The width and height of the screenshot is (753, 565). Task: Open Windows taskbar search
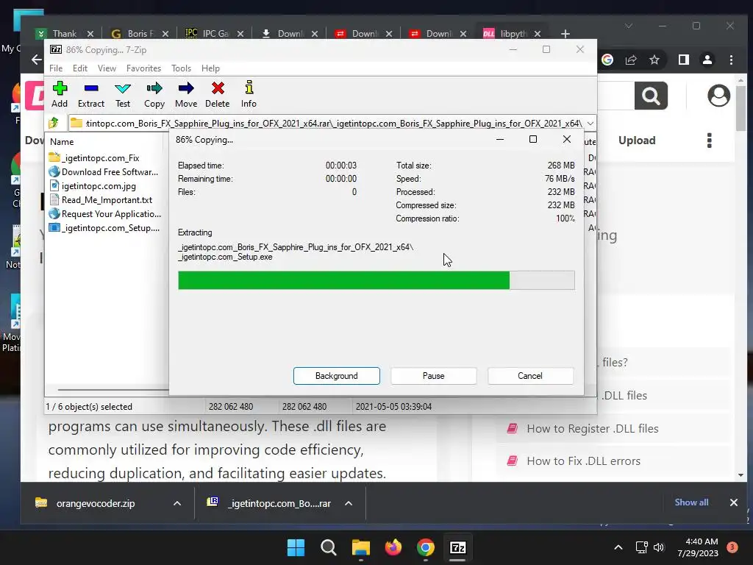pos(329,547)
